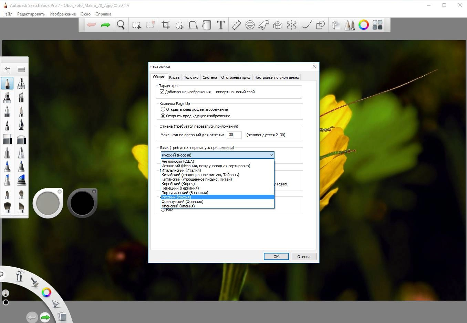Viewport: 467px width, 323px height.
Task: Enable the Ruler tool
Action: pyautogui.click(x=236, y=25)
